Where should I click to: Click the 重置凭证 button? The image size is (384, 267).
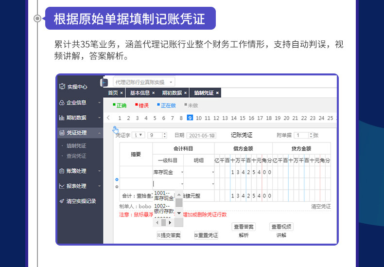(x=206, y=235)
